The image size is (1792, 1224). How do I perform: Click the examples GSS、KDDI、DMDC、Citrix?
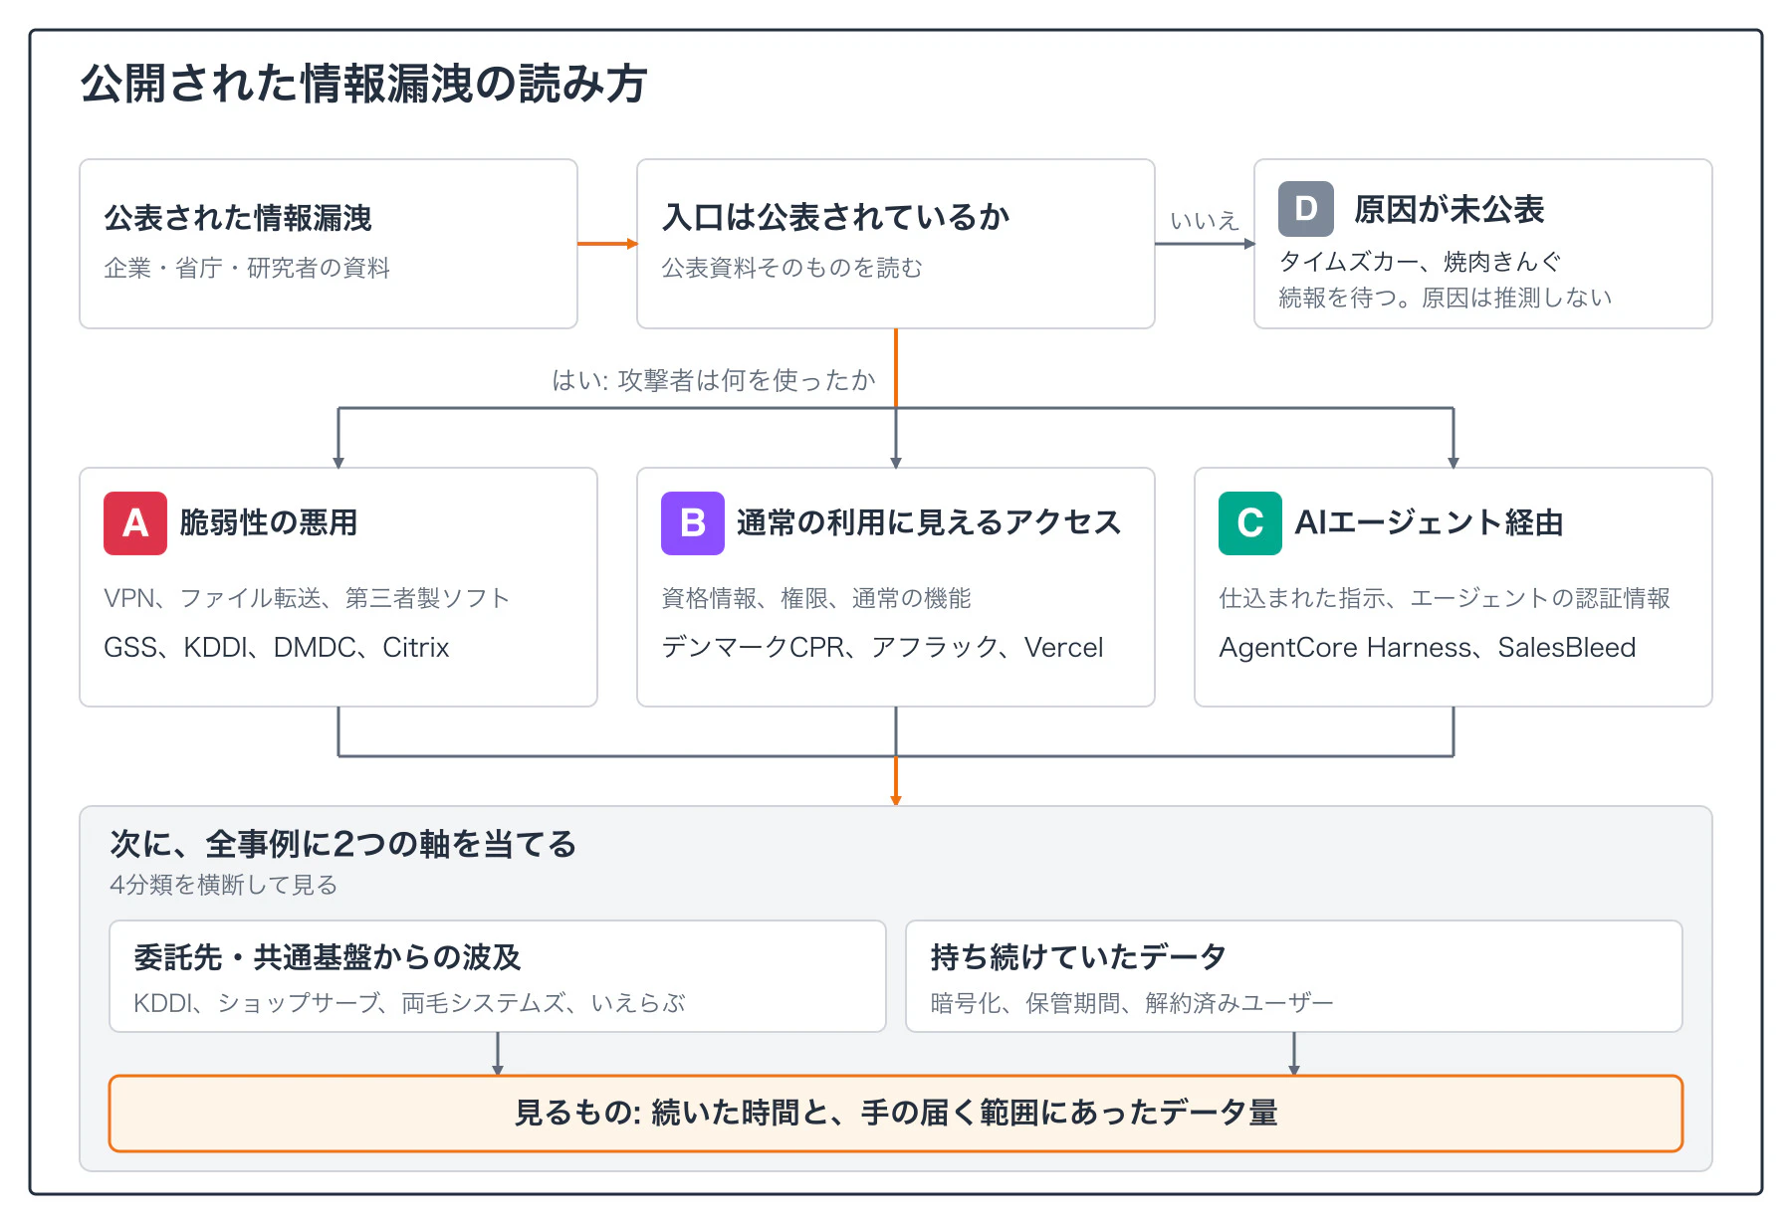(277, 648)
